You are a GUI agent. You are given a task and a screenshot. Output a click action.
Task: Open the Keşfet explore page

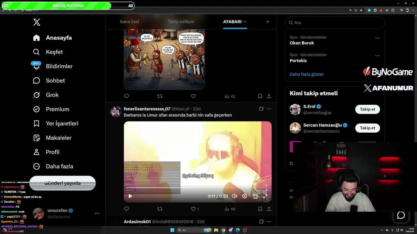[x=48, y=52]
